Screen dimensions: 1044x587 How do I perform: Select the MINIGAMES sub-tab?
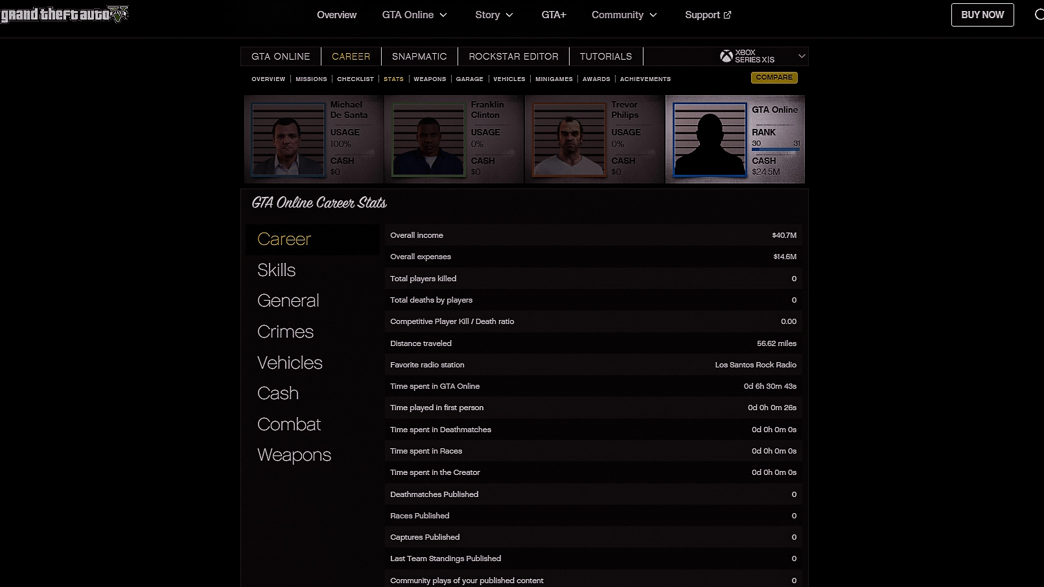coord(554,79)
